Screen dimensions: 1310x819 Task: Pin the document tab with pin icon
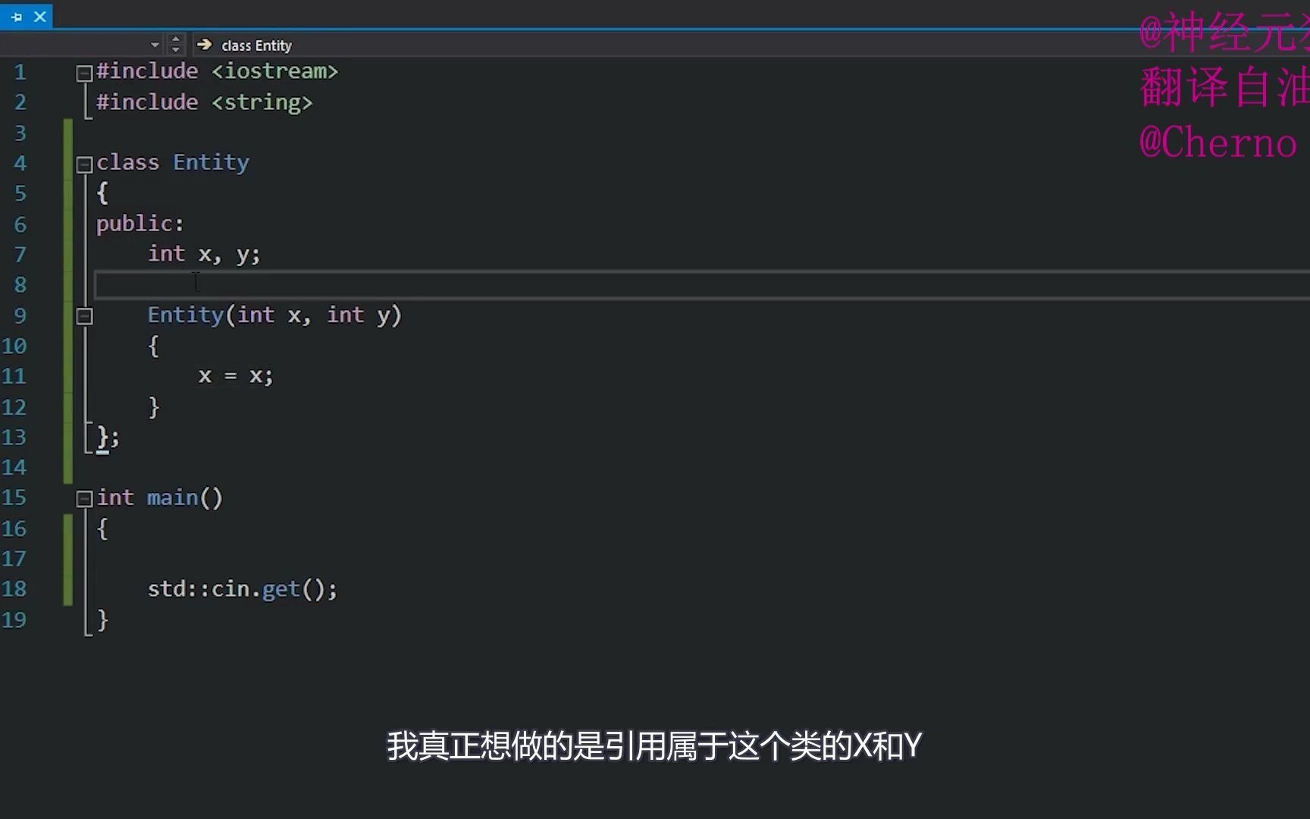(16, 16)
